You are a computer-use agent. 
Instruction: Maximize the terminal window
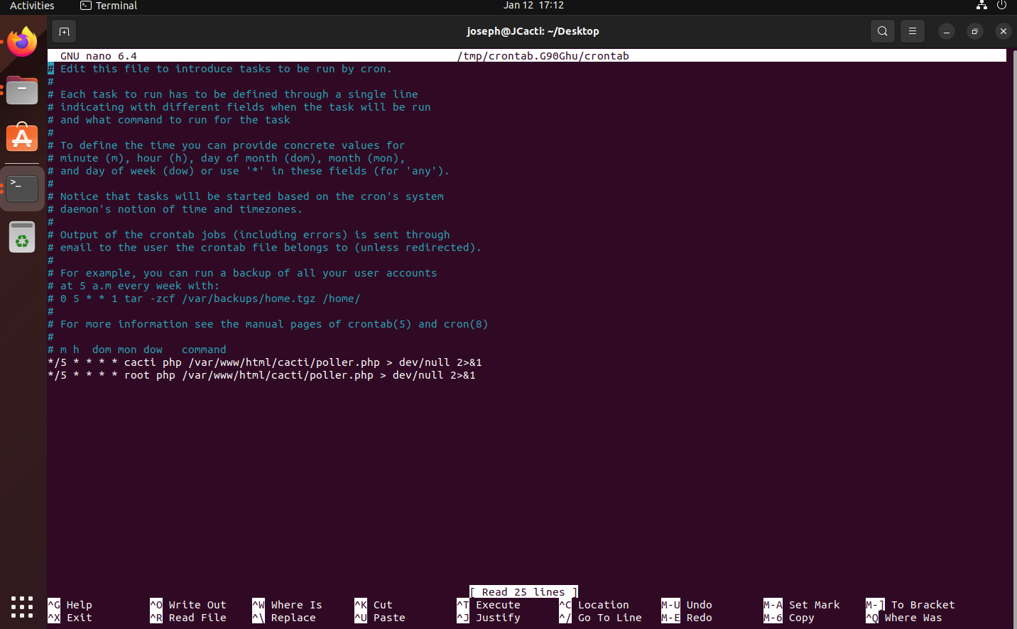pos(975,31)
